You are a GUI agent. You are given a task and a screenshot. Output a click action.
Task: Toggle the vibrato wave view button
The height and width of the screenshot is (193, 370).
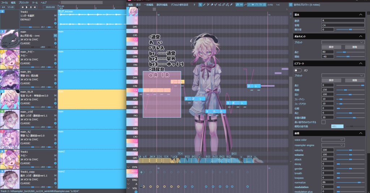tap(241, 5)
